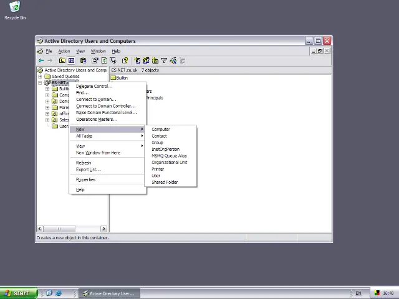Click the clipboard icon in the toolbar
Image resolution: width=399 pixels, height=299 pixels.
coord(83,60)
